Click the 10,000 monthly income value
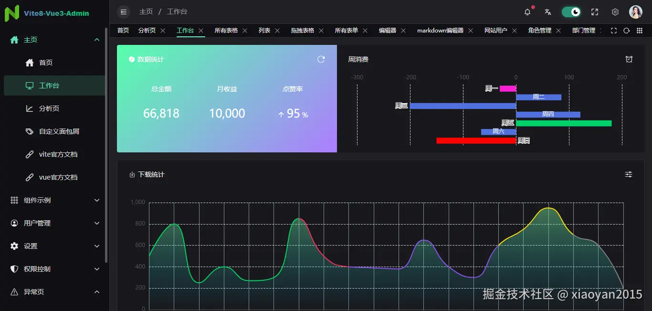This screenshot has height=311, width=652. pos(227,114)
